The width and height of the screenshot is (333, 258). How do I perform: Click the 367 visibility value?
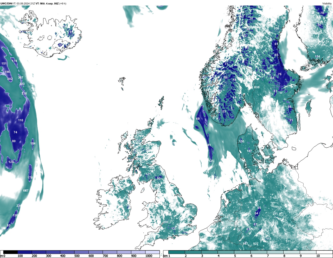click(21, 78)
